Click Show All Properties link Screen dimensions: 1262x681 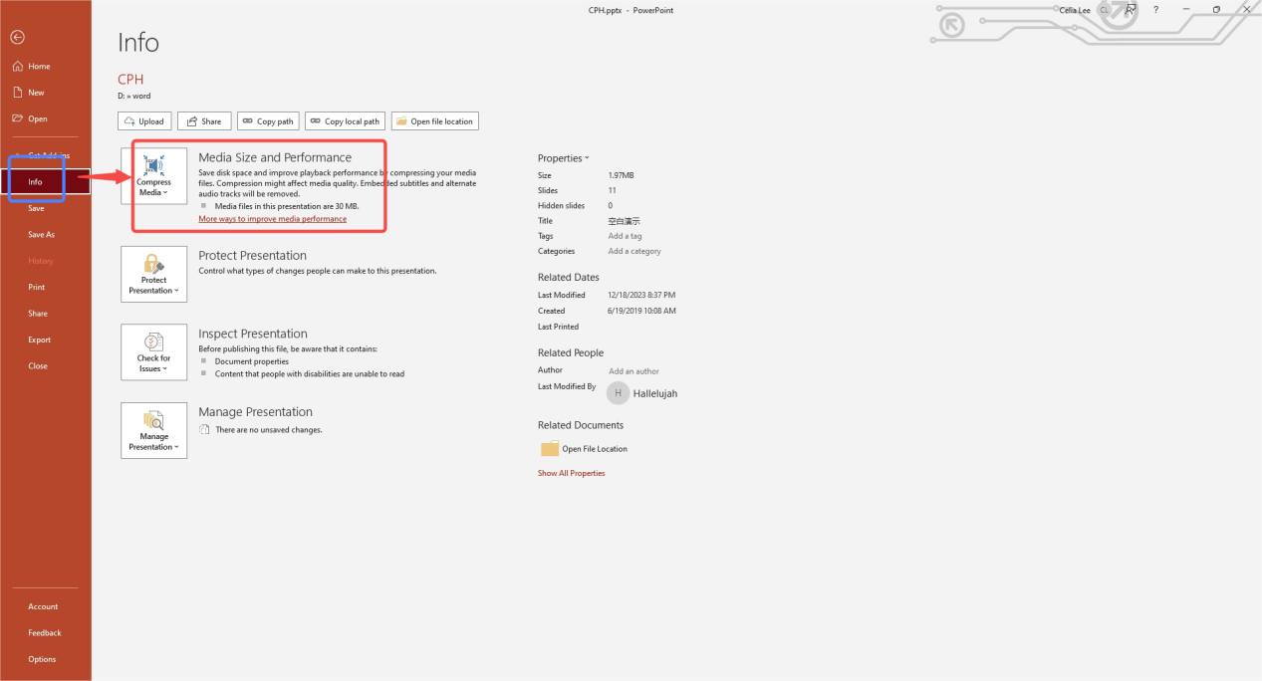click(x=571, y=473)
